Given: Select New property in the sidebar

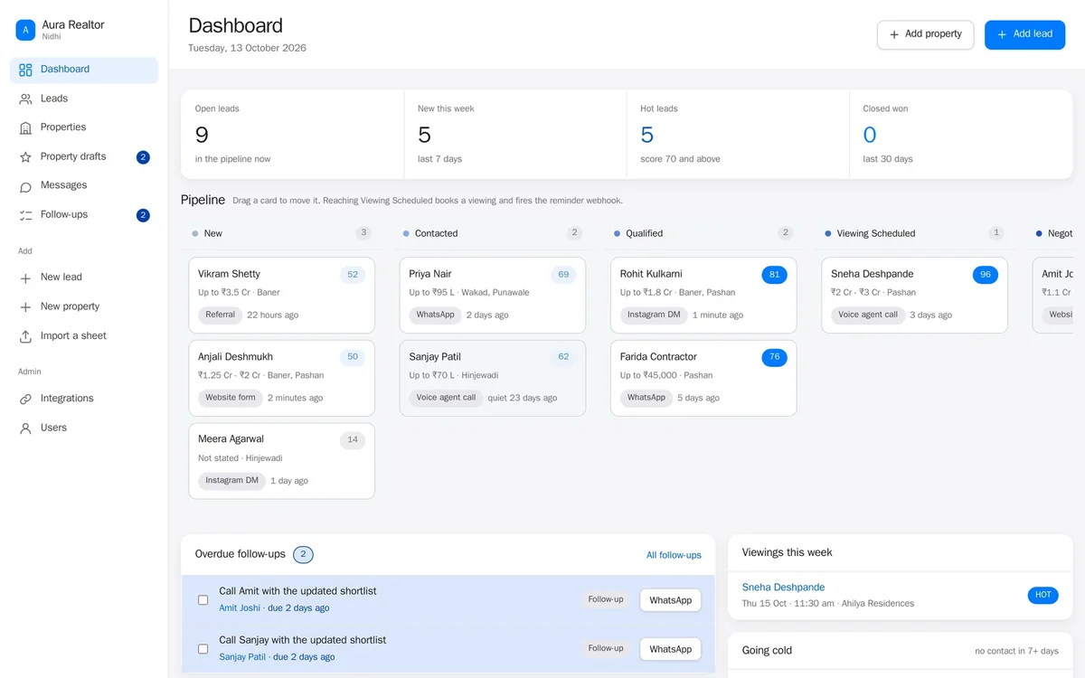Looking at the screenshot, I should [x=84, y=306].
